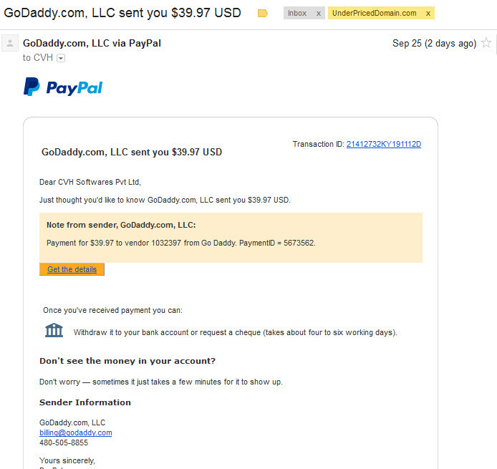Open the billing@godaddy.com email link

[75, 433]
